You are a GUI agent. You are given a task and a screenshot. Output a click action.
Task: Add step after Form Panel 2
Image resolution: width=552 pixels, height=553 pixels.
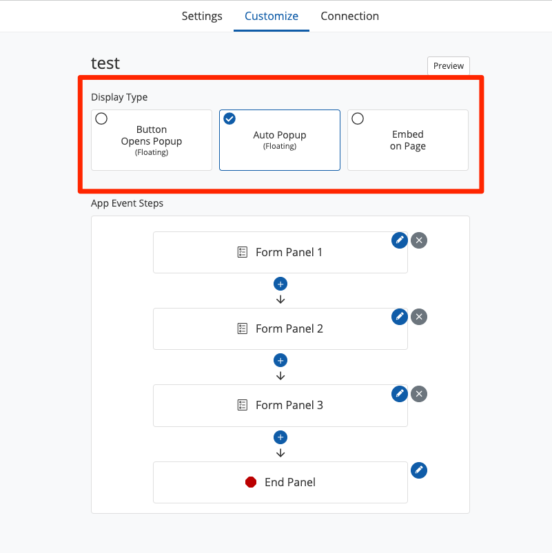point(280,360)
